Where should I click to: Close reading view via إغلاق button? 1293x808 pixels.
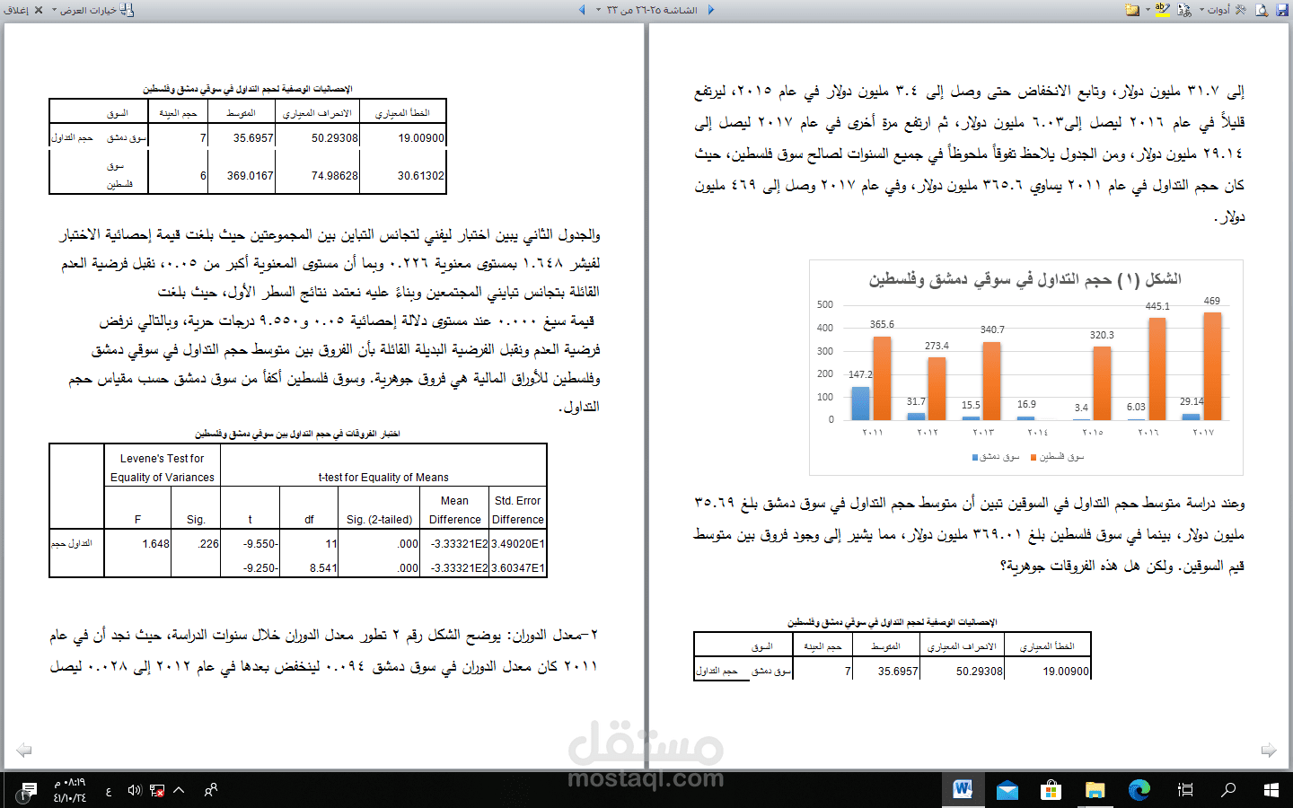pyautogui.click(x=23, y=10)
